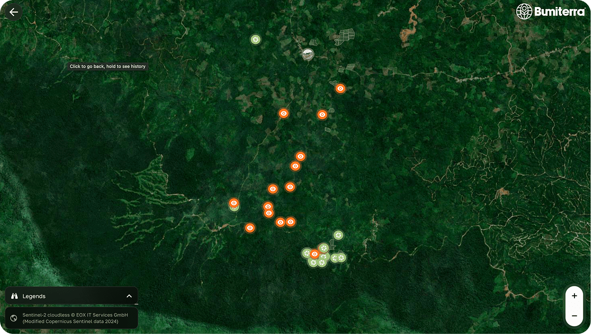This screenshot has height=334, width=591.
Task: Expand the Legends panel chevron
Action: 129,296
